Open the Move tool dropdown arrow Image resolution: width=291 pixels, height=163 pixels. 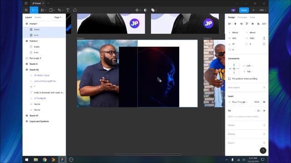(36, 10)
